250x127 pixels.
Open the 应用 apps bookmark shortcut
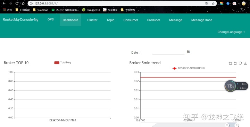pos(8,10)
